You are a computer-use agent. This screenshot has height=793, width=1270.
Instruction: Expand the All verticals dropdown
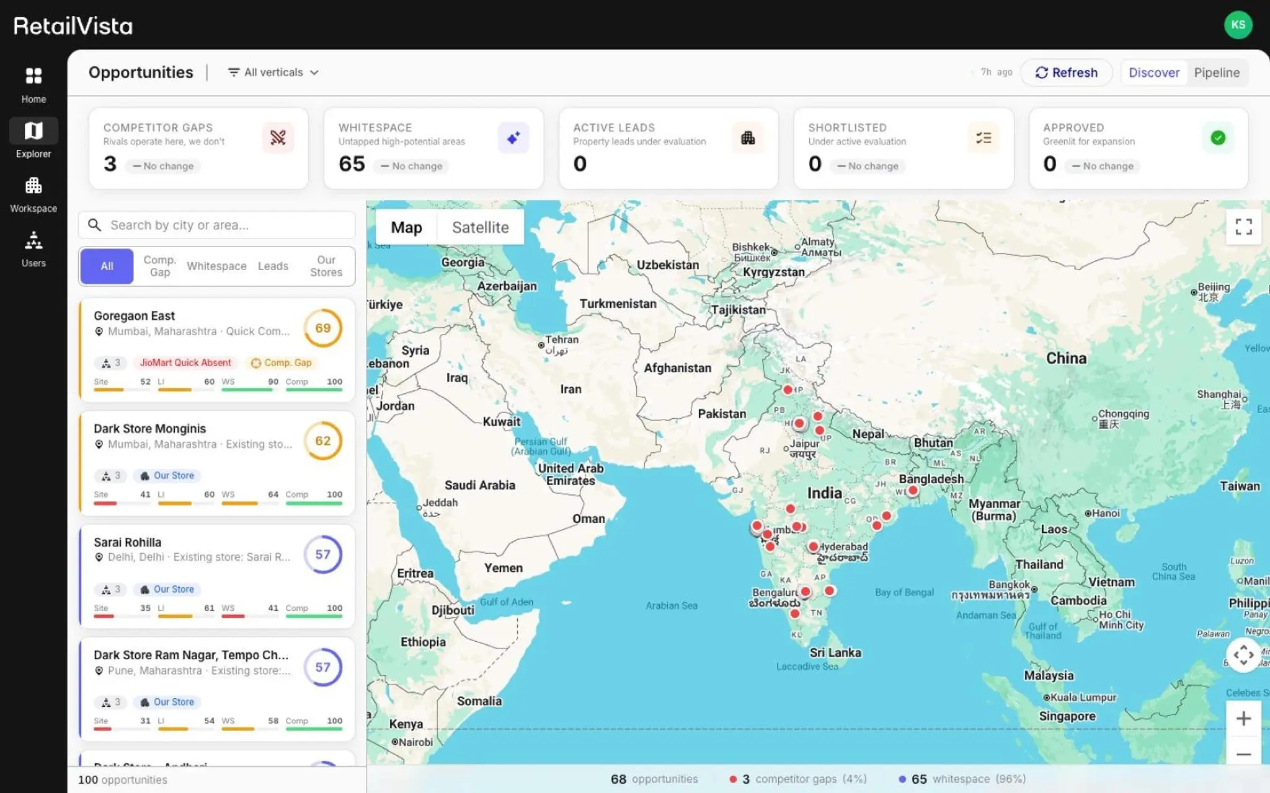[273, 72]
